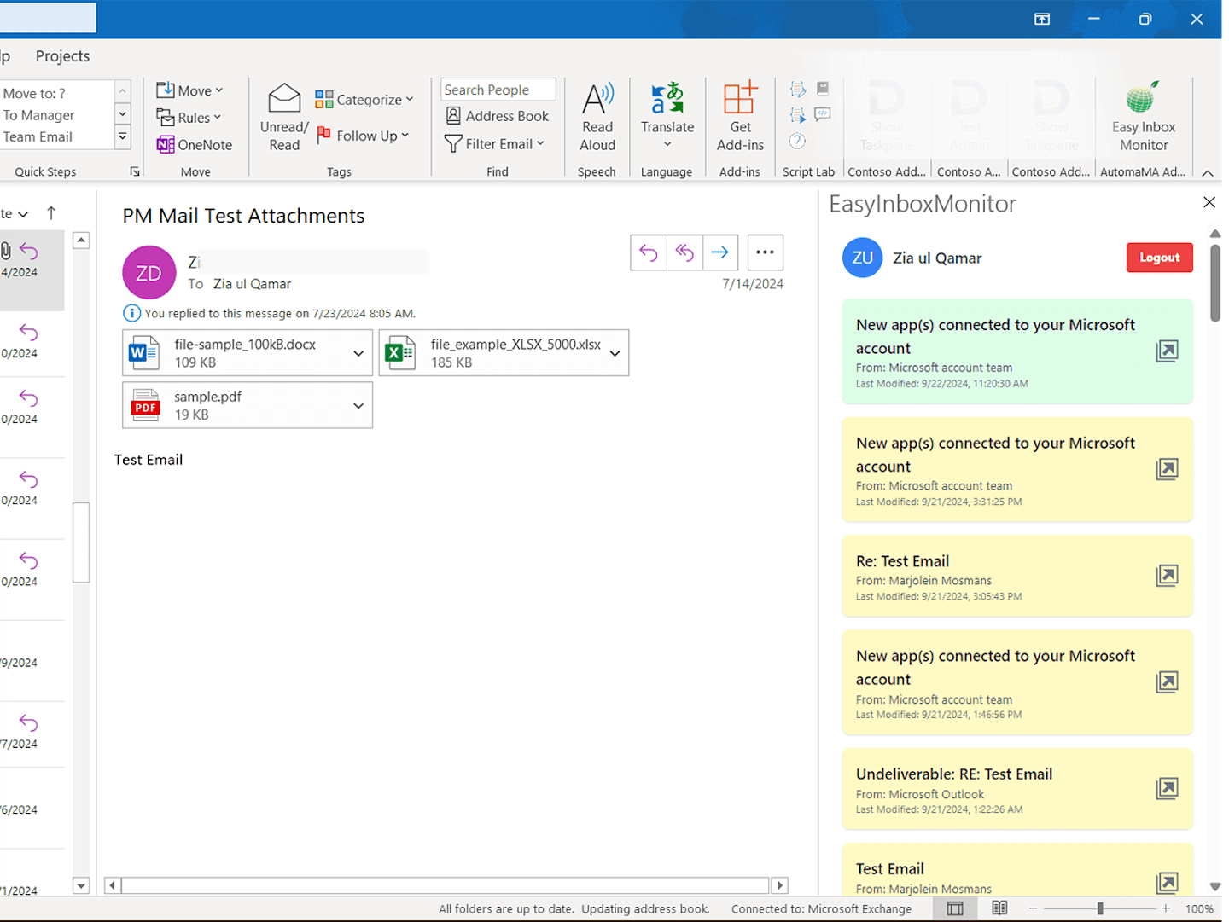1229x922 pixels.
Task: Select the Re: Test Email card title
Action: coord(902,561)
